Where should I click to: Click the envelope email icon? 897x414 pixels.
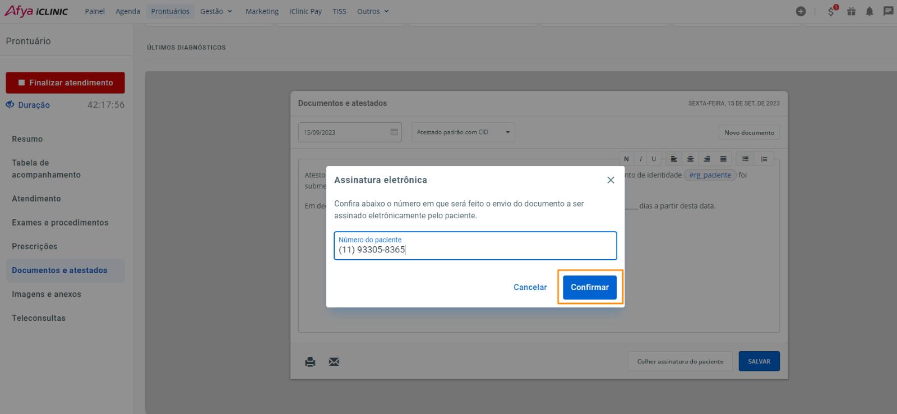pyautogui.click(x=334, y=362)
